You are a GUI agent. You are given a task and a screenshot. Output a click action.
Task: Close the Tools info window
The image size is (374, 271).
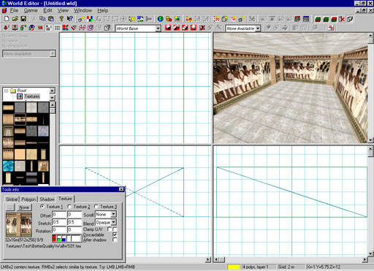click(x=121, y=189)
